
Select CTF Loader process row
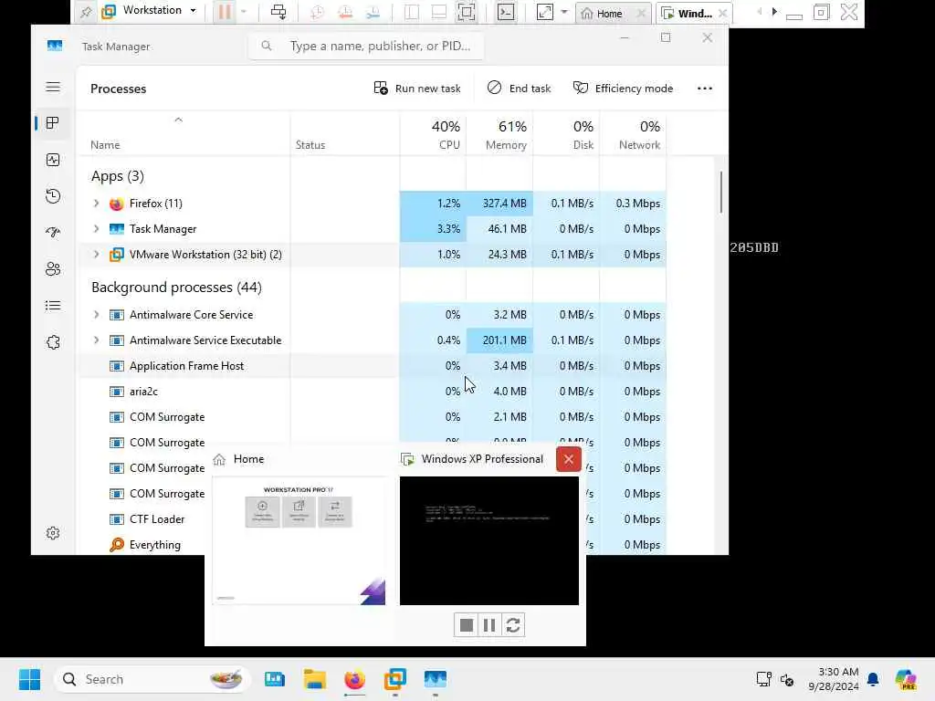pos(157,519)
